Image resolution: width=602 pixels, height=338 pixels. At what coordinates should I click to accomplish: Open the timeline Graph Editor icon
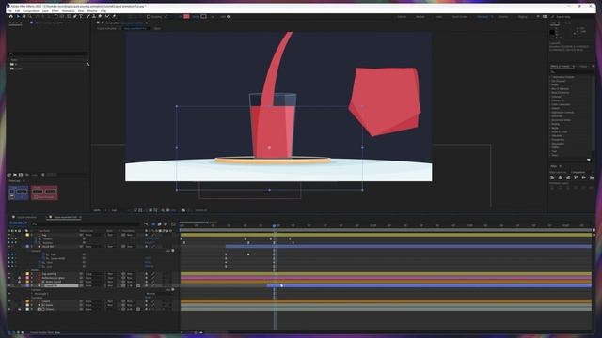click(173, 223)
